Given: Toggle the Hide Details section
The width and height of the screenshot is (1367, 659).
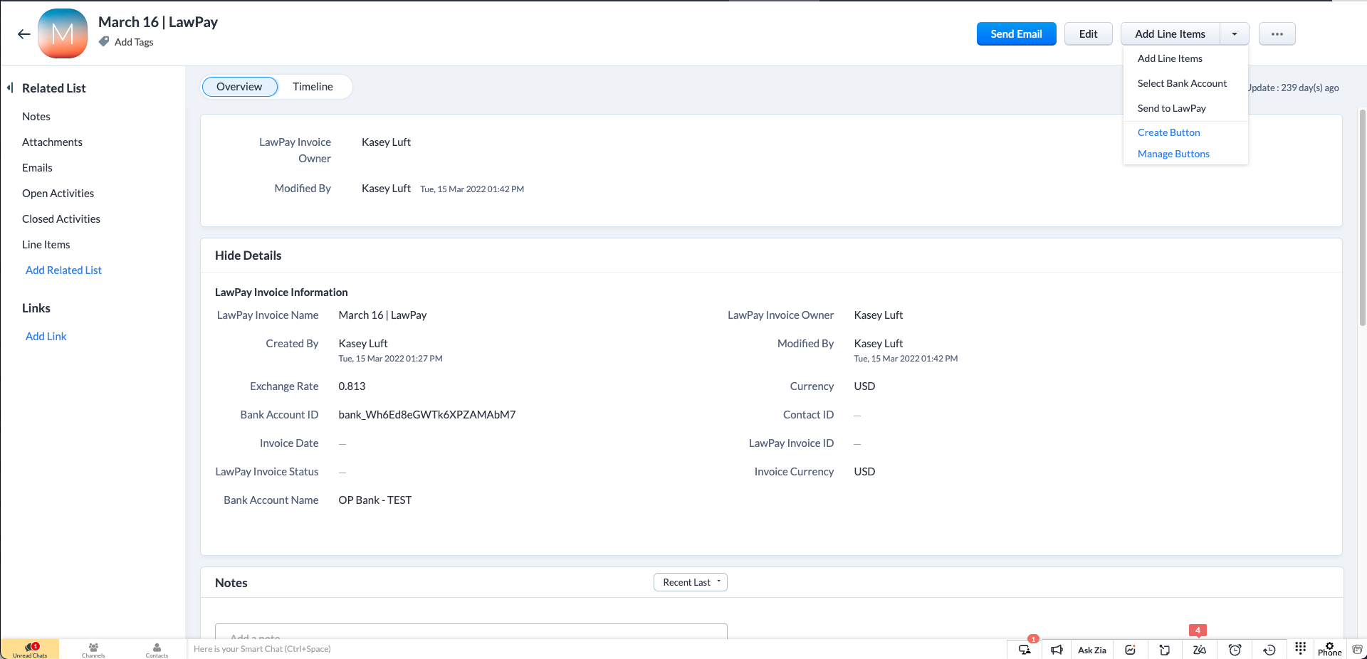Looking at the screenshot, I should (248, 255).
